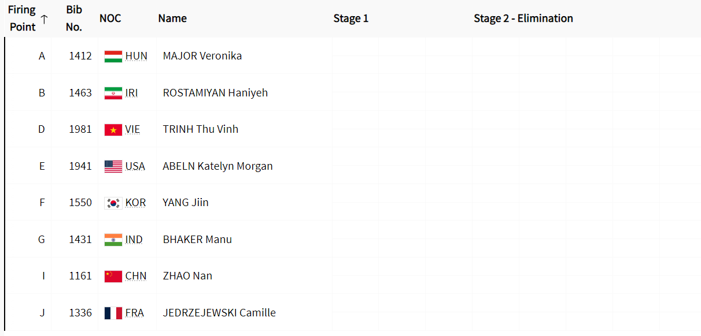Open JEDRZEJEWSKI Camille's entry

tap(219, 313)
